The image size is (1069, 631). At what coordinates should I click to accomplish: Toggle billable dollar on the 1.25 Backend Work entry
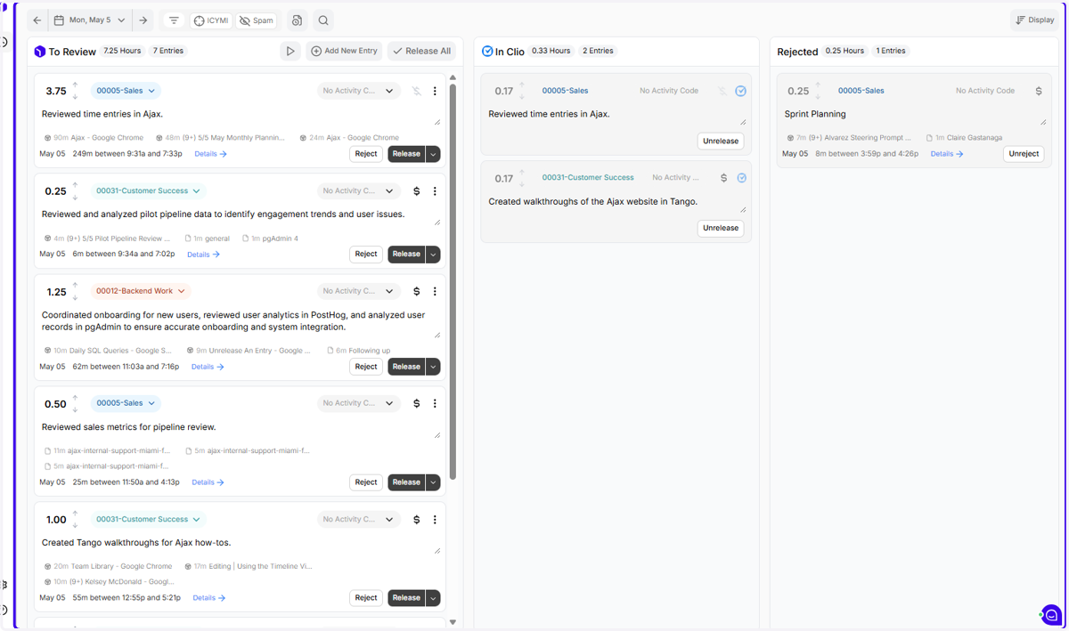click(417, 291)
